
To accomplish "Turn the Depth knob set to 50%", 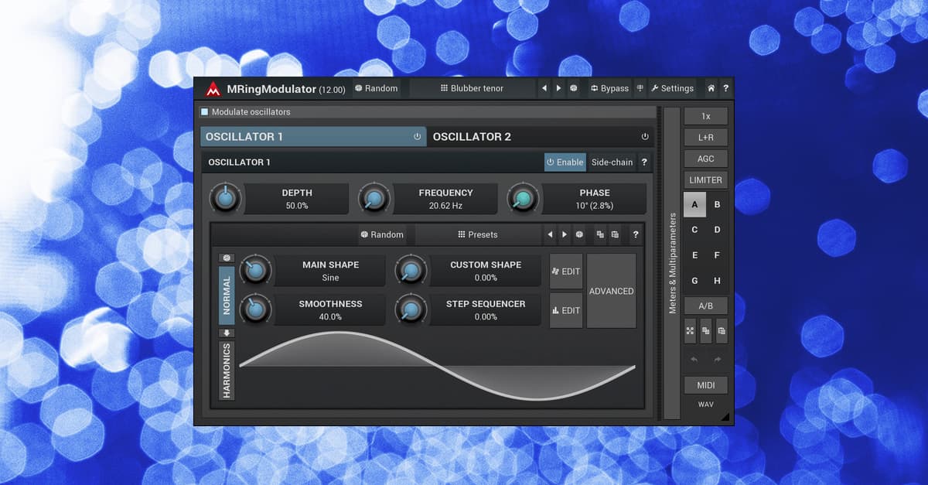I will pos(225,198).
